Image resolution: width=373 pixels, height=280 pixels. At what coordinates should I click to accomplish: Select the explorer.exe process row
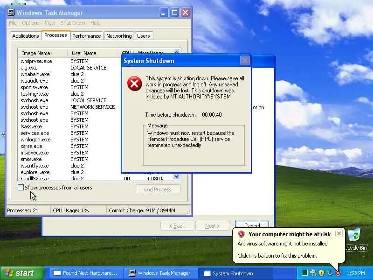(x=69, y=172)
